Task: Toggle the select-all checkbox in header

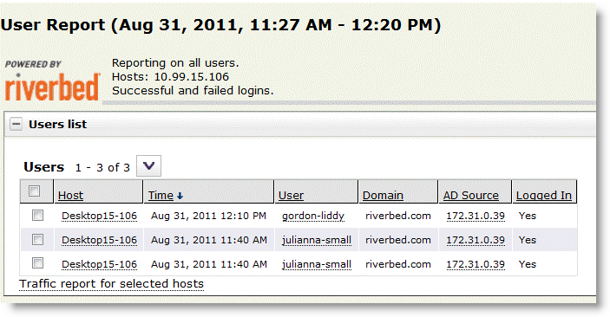Action: click(x=34, y=191)
